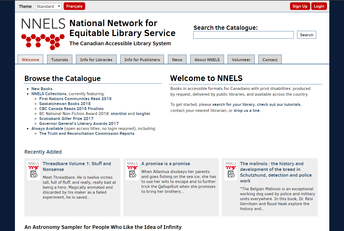Click the Search button
Image resolution: width=344 pixels, height=231 pixels.
click(x=307, y=35)
